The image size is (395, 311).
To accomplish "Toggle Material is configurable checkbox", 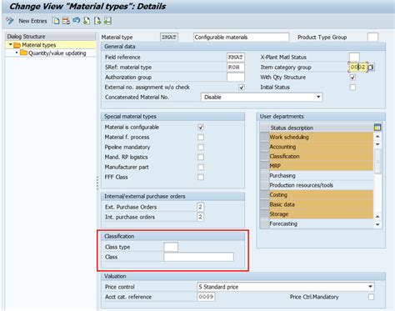I will click(x=201, y=128).
